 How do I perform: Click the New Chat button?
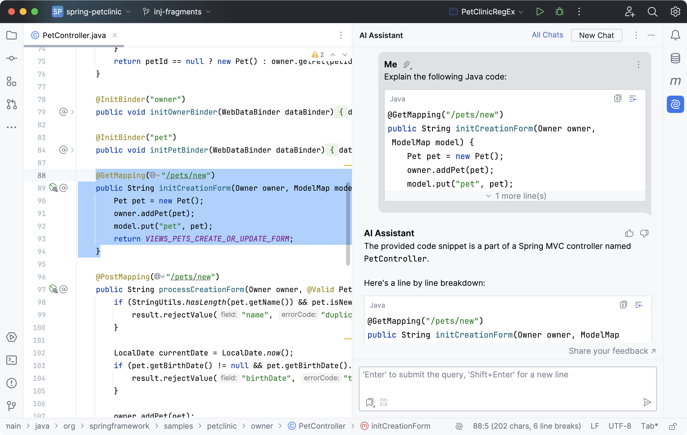596,35
